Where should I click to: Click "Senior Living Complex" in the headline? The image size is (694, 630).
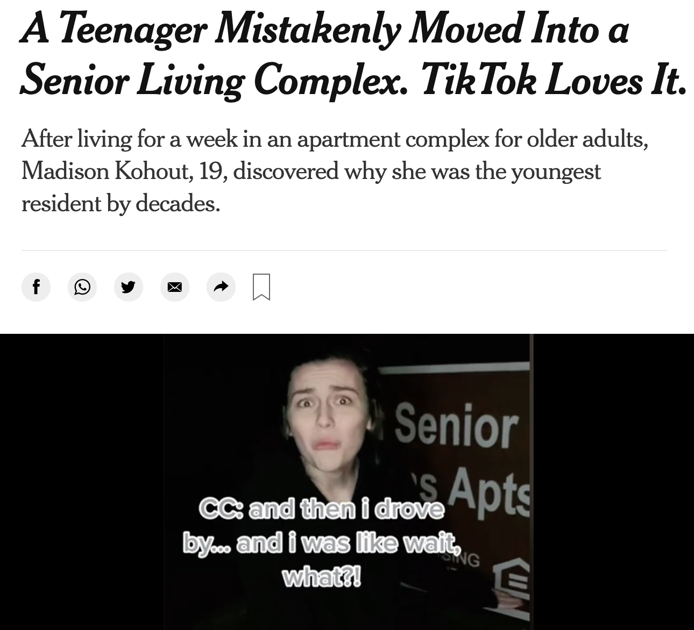click(x=215, y=81)
